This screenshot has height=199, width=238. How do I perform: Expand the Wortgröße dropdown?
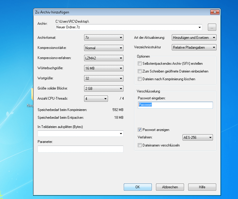coord(103,78)
